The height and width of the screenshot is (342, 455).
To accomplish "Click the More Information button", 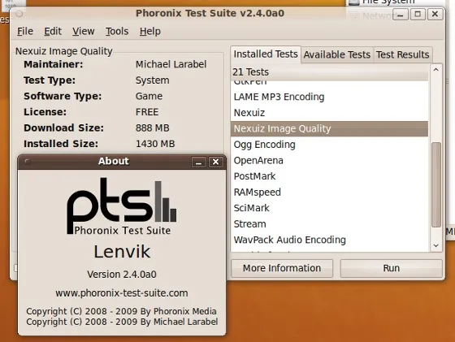I will 282,268.
